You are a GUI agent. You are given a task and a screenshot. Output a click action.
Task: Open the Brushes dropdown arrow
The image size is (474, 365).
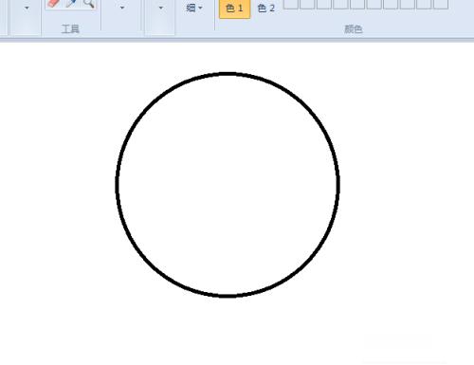pos(122,8)
